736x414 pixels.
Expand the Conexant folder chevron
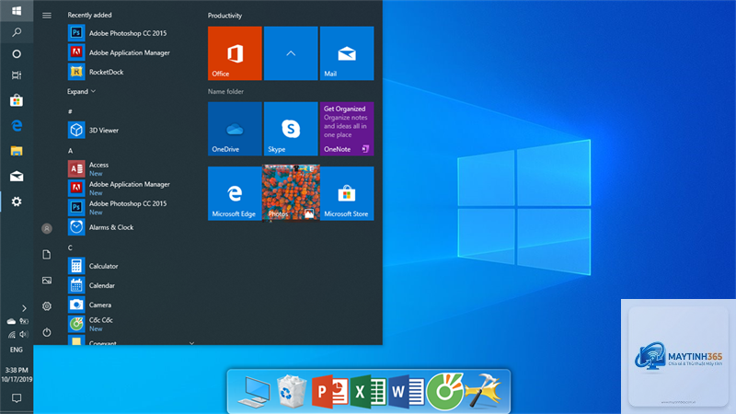pyautogui.click(x=191, y=342)
